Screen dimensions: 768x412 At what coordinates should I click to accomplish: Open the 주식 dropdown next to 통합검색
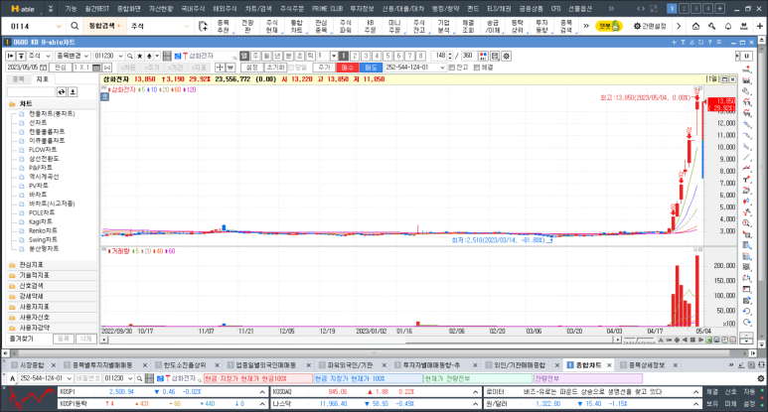tap(186, 27)
